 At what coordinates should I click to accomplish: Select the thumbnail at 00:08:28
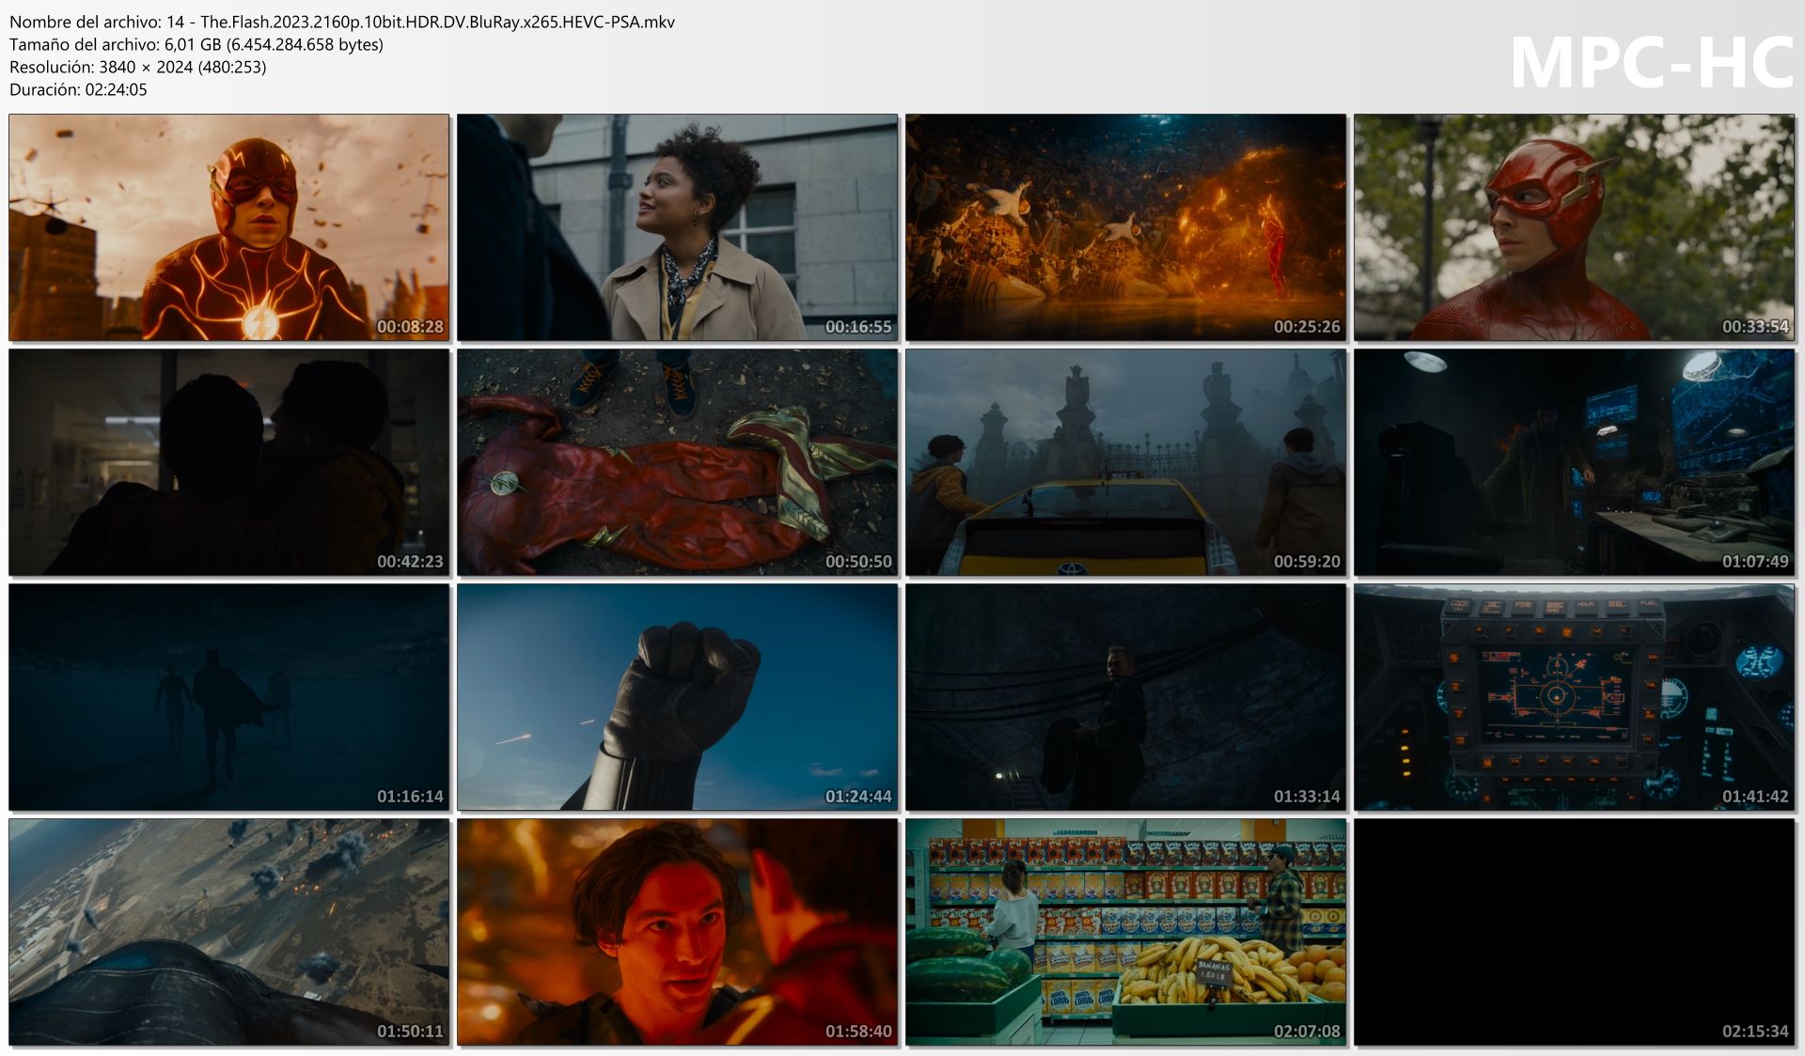click(229, 227)
